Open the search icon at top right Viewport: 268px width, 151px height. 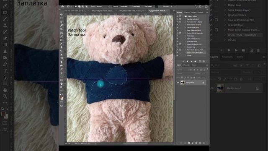click(x=196, y=7)
